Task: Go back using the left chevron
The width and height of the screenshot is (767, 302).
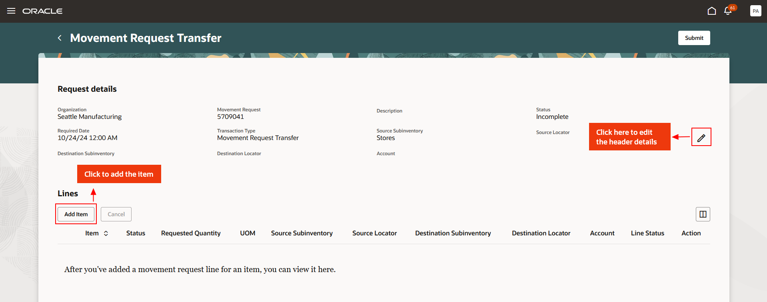Action: tap(60, 38)
